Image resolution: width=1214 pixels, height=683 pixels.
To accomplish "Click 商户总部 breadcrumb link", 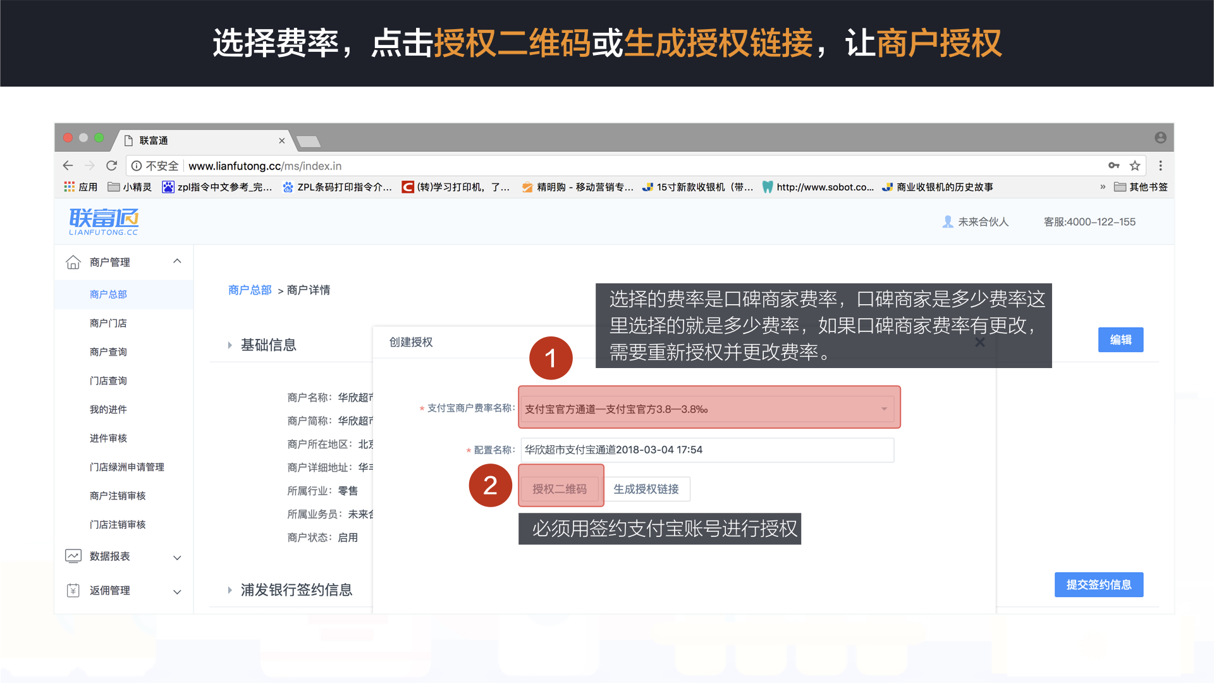I will click(x=250, y=290).
